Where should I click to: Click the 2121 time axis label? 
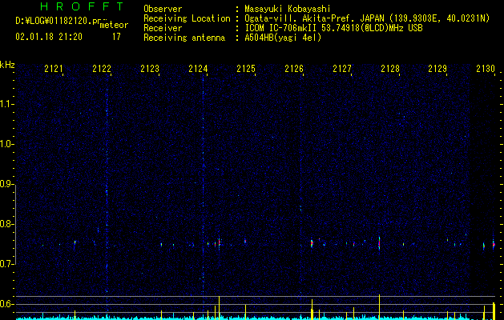(54, 69)
